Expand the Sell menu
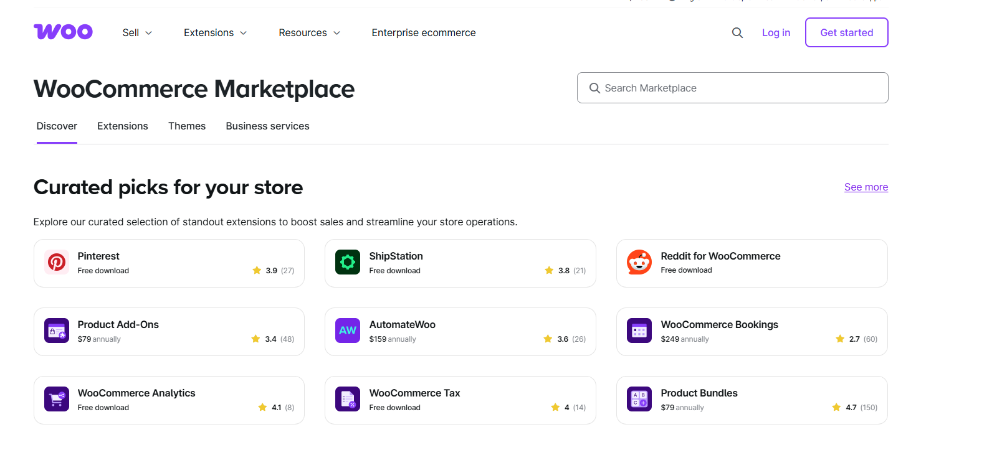 click(x=137, y=32)
